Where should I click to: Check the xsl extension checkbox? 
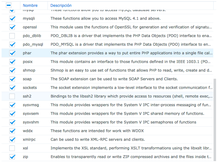coord(12,148)
